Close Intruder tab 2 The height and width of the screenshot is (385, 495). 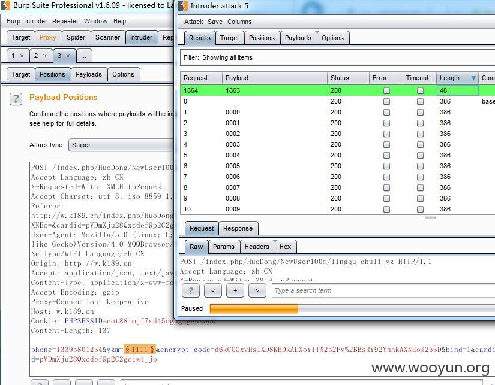[x=44, y=56]
